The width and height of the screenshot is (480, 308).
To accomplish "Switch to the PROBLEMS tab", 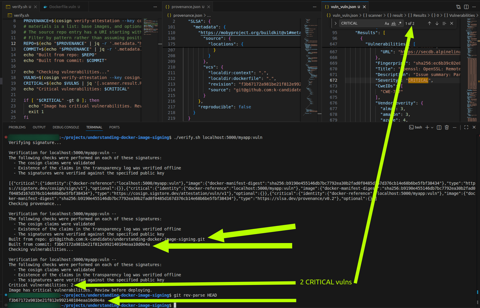I will coord(17,127).
